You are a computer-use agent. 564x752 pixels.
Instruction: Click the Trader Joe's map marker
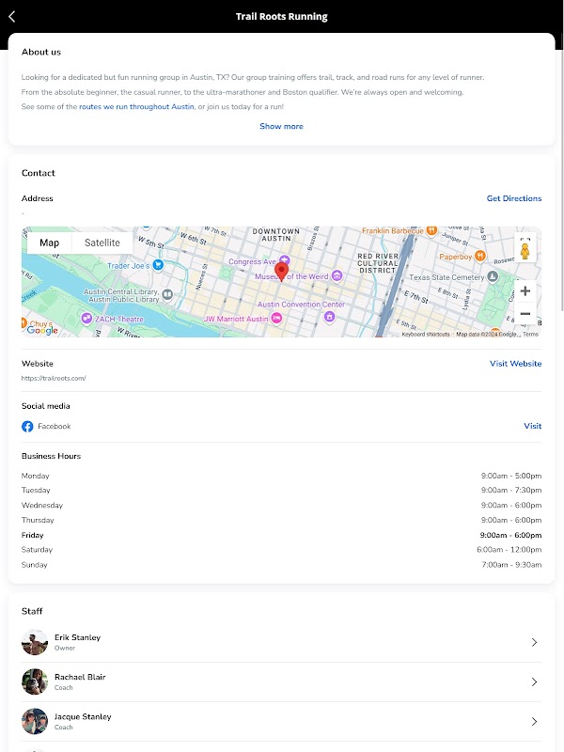click(158, 265)
